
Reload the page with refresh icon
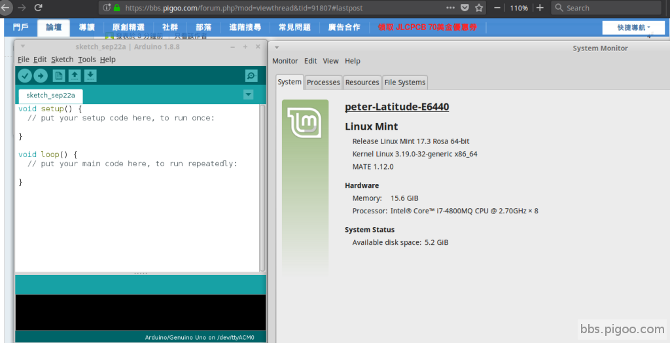pyautogui.click(x=38, y=8)
